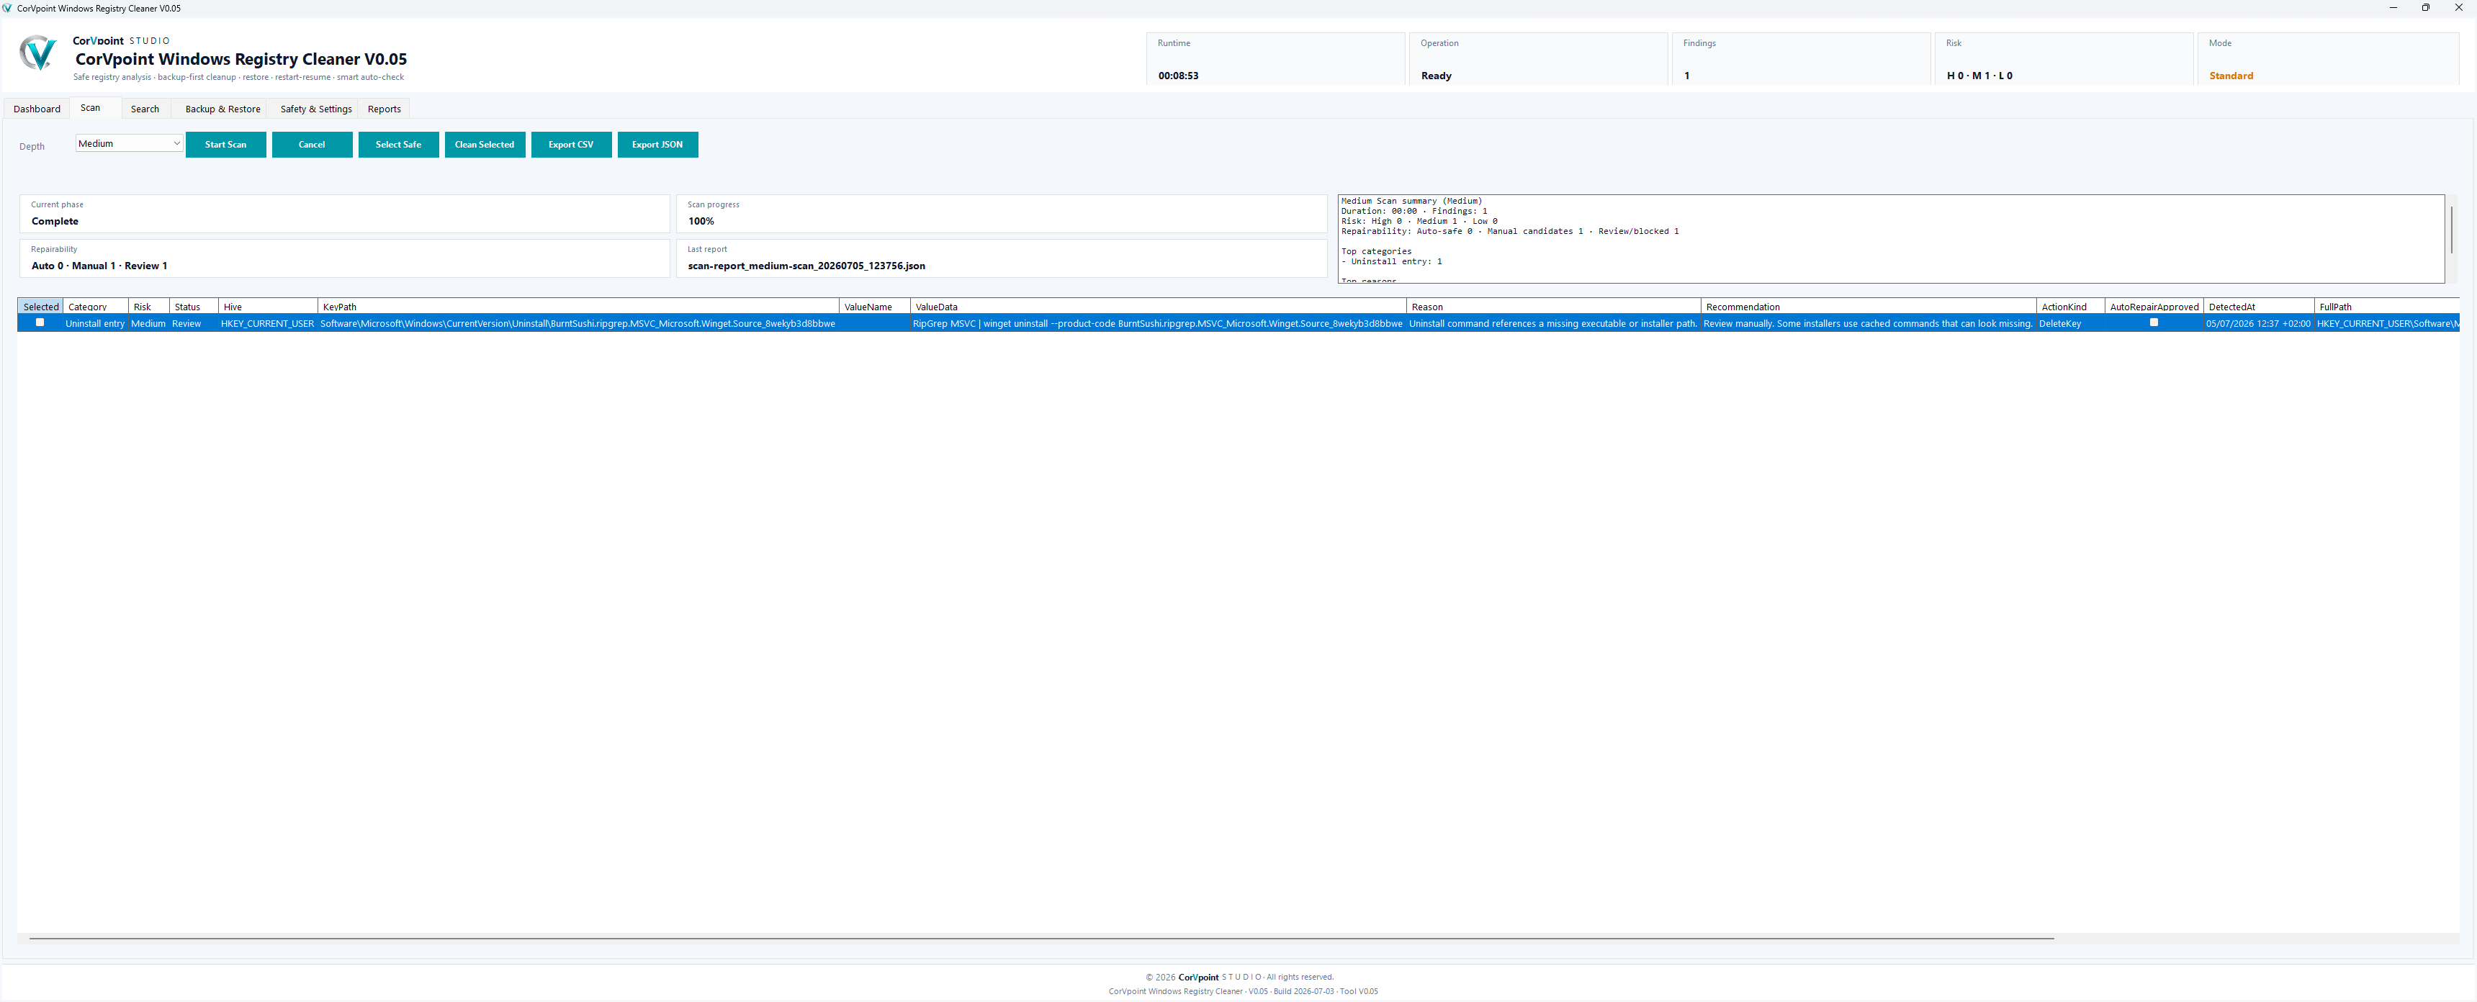Click the Reason column header
Screen dimensions: 2477x1002
click(x=1553, y=307)
